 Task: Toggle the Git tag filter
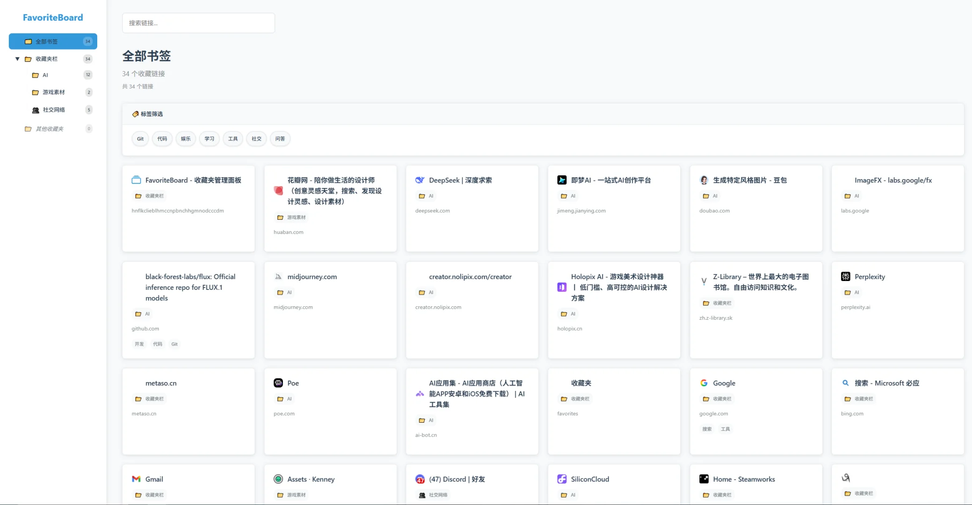[140, 138]
